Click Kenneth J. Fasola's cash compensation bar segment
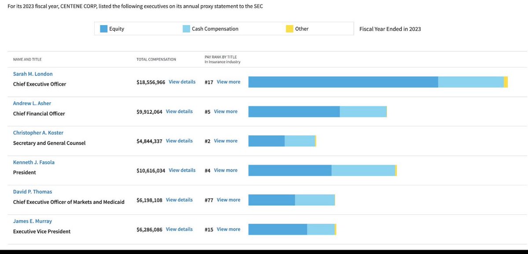Image resolution: width=528 pixels, height=254 pixels. point(363,170)
